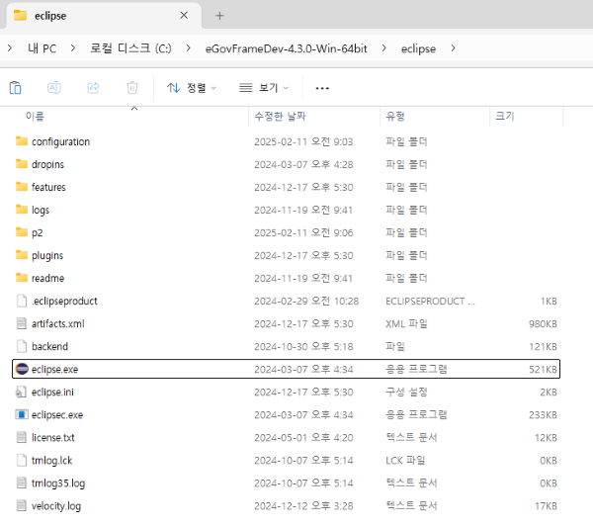The image size is (593, 526).
Task: Click the eclipse.exe application icon
Action: [x=22, y=369]
